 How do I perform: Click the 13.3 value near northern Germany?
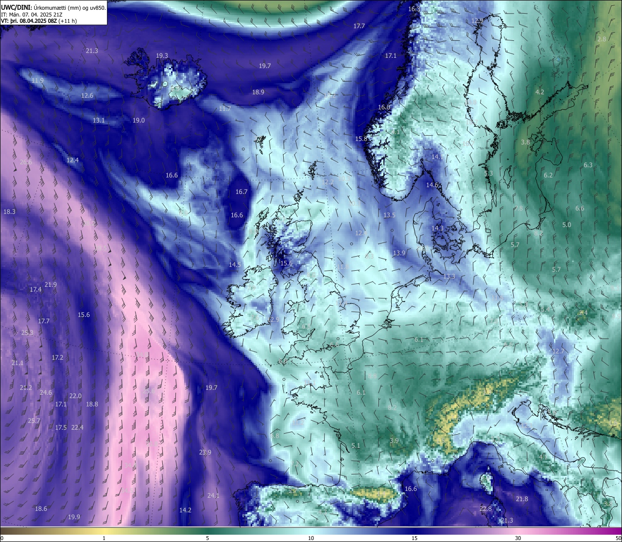pos(449,277)
